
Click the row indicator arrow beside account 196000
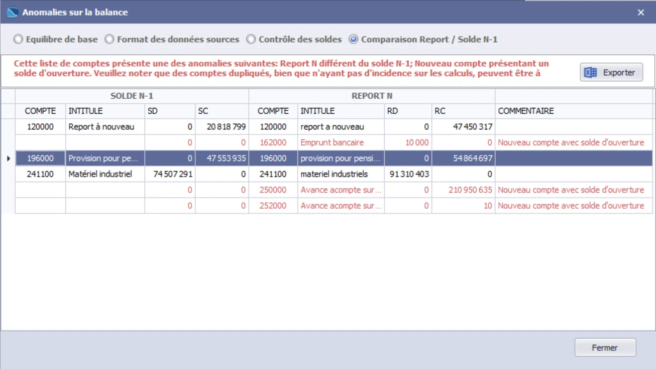(8, 158)
